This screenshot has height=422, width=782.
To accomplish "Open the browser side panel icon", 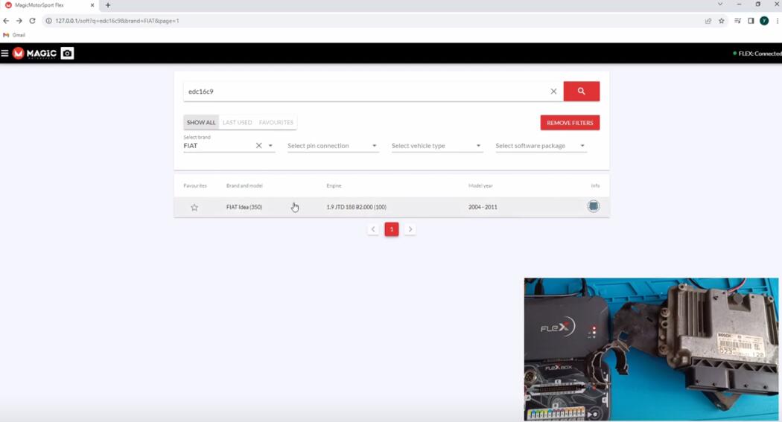I will point(751,21).
